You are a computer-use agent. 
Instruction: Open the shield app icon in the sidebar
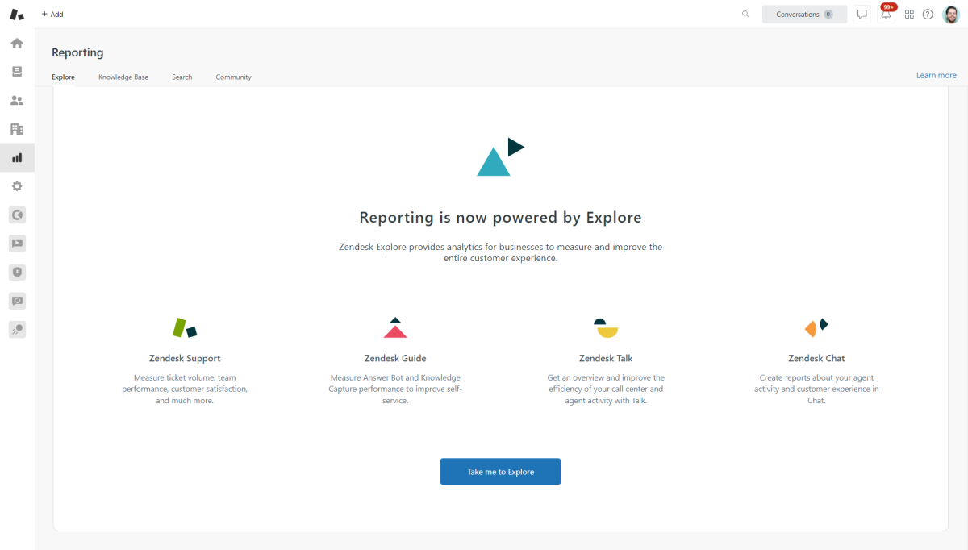tap(17, 272)
